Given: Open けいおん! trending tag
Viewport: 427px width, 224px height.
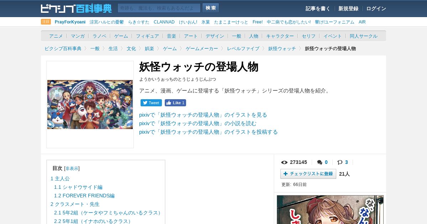Looking at the screenshot, I should pos(188,22).
